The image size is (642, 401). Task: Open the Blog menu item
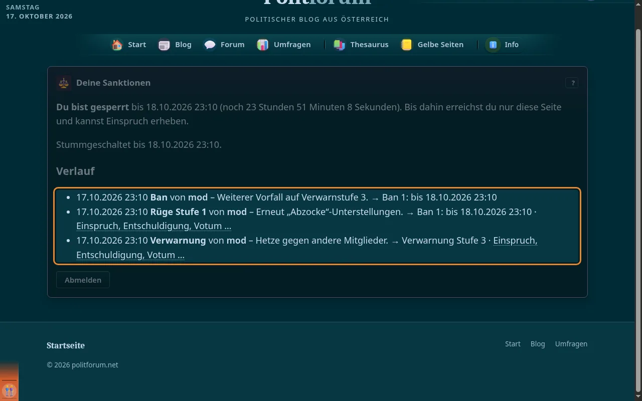tap(175, 45)
